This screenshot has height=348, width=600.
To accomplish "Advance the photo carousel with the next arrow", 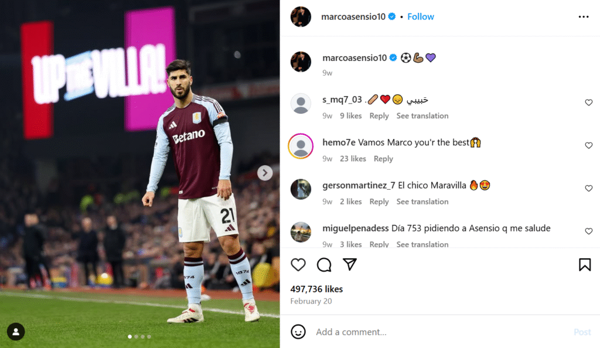I will tap(265, 173).
